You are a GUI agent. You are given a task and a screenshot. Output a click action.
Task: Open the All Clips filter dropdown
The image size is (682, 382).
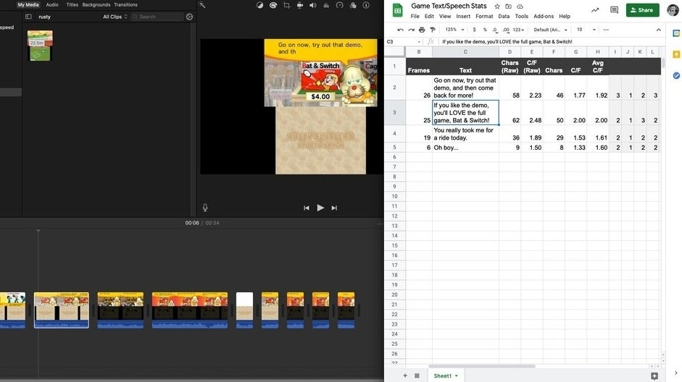tap(115, 17)
